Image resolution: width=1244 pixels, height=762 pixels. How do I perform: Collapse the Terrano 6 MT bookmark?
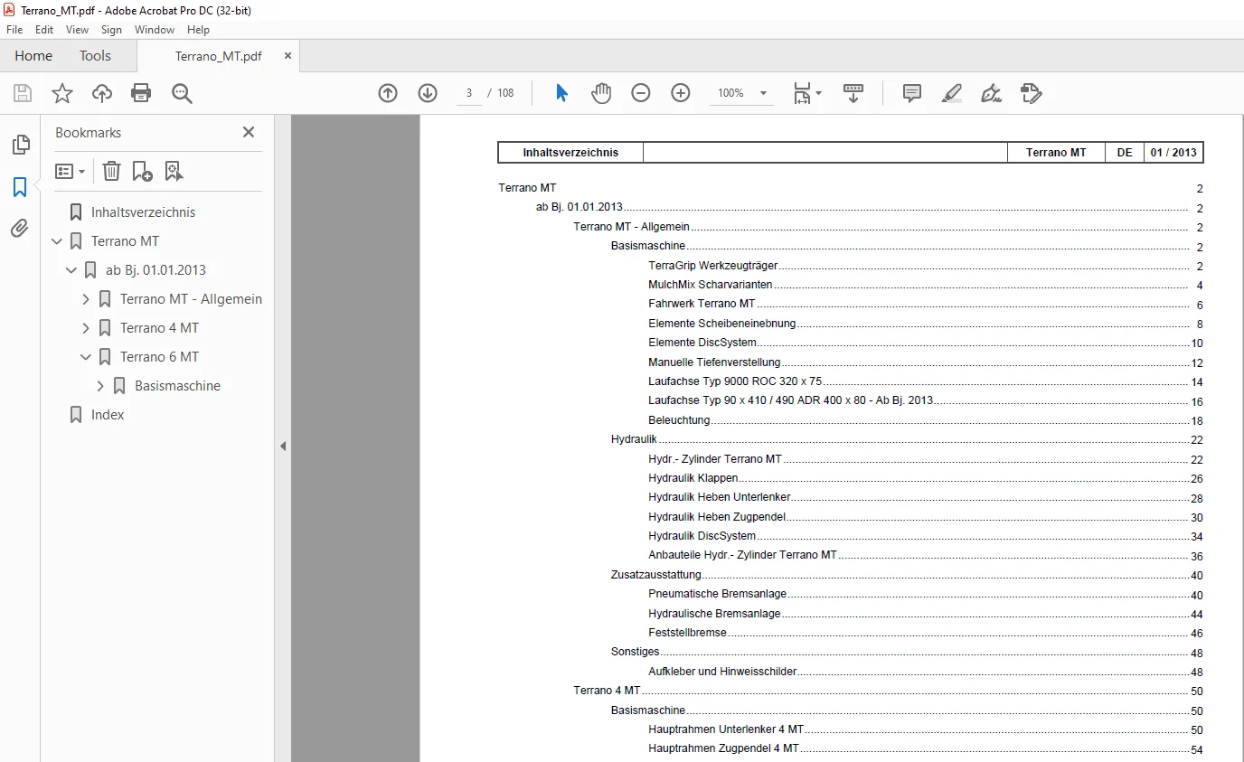click(x=87, y=357)
